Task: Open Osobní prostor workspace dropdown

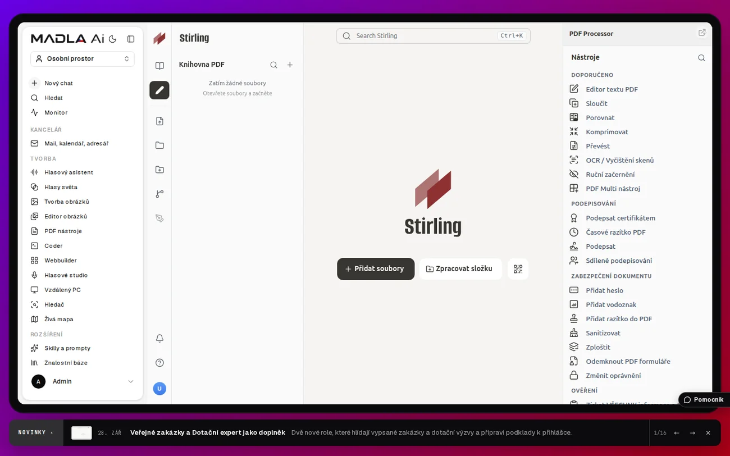Action: point(83,58)
